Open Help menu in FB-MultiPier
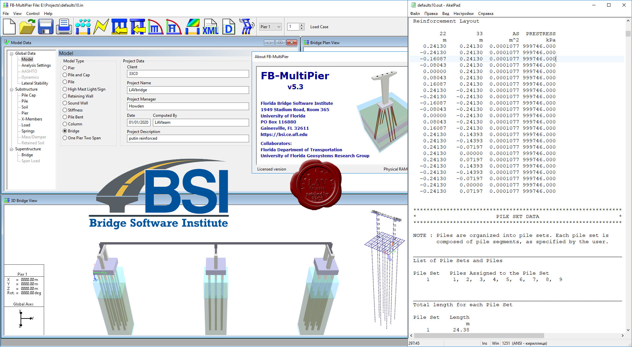The height and width of the screenshot is (347, 632). click(x=48, y=14)
